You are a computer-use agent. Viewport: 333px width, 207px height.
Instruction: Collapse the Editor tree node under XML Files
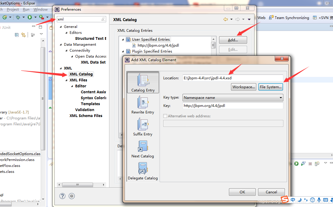[x=72, y=86]
